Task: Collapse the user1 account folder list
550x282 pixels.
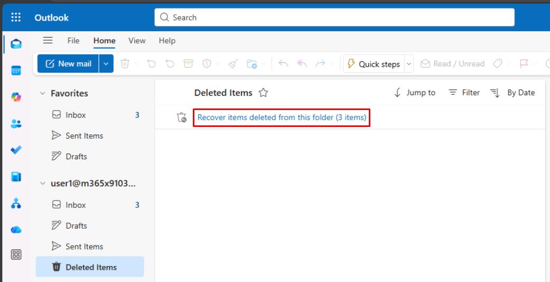Action: pyautogui.click(x=43, y=184)
